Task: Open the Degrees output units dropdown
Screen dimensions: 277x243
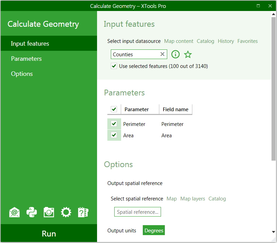Action: (x=154, y=230)
